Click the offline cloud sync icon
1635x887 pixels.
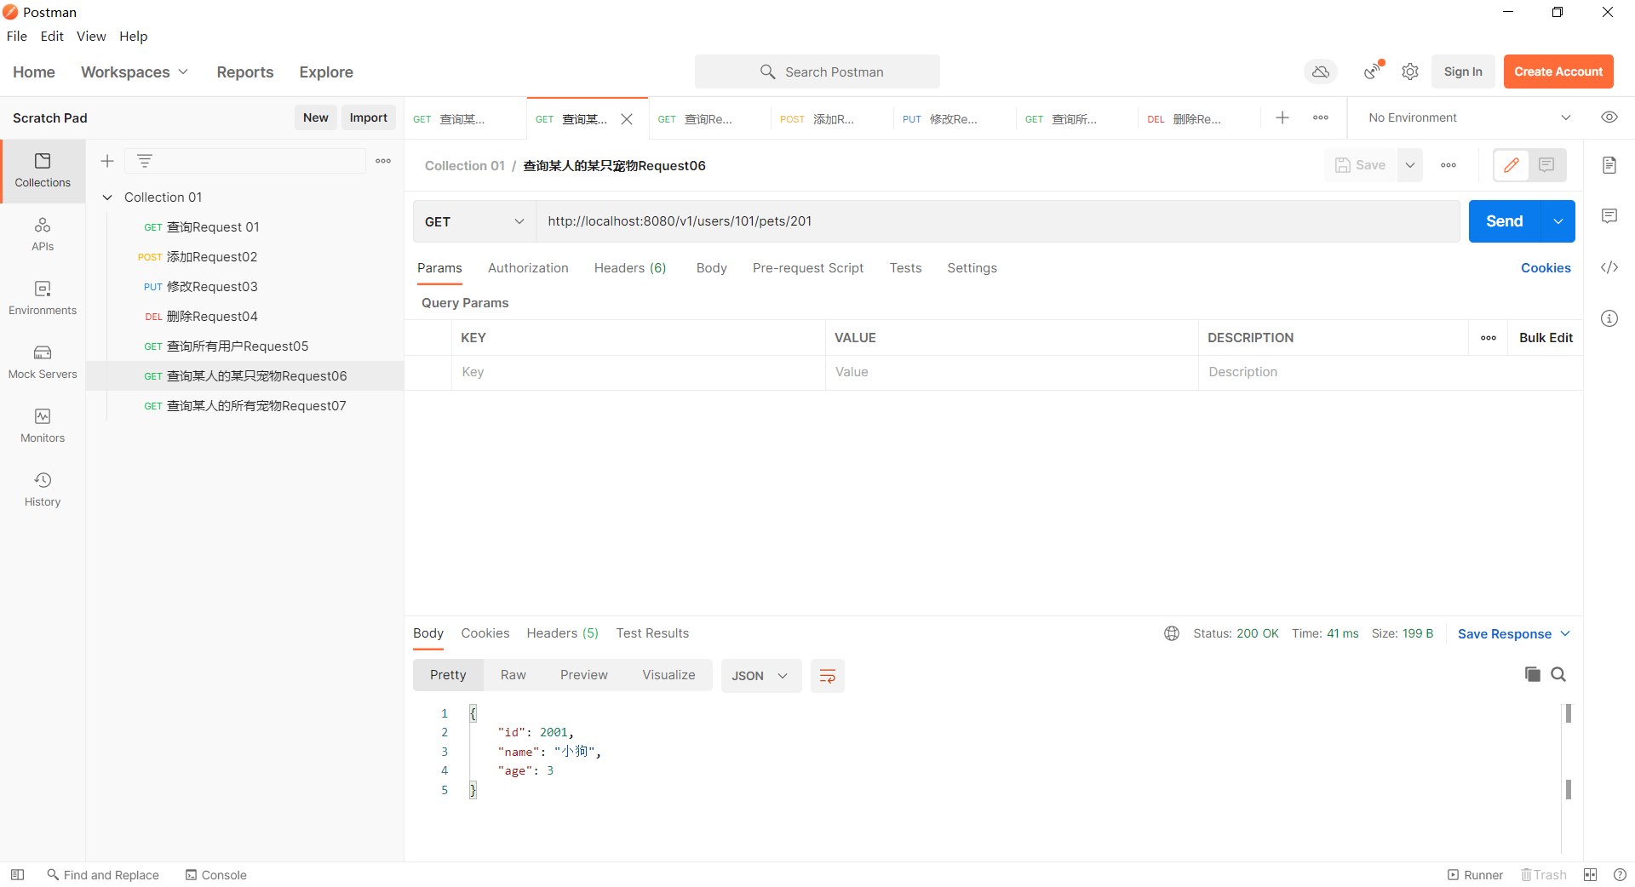[x=1321, y=72]
